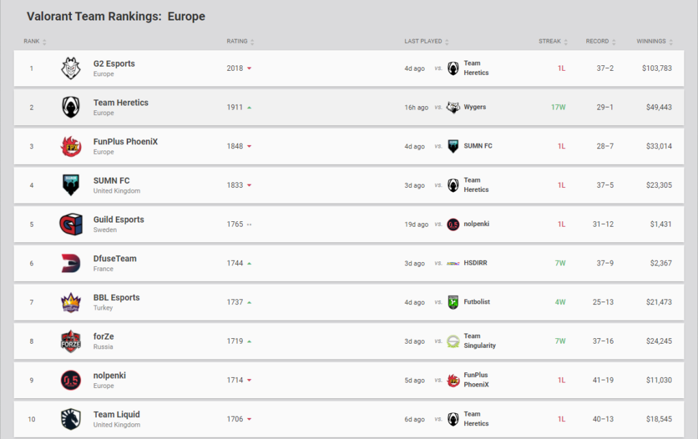Click the Wygers opponent logo
The width and height of the screenshot is (698, 439).
pos(453,108)
